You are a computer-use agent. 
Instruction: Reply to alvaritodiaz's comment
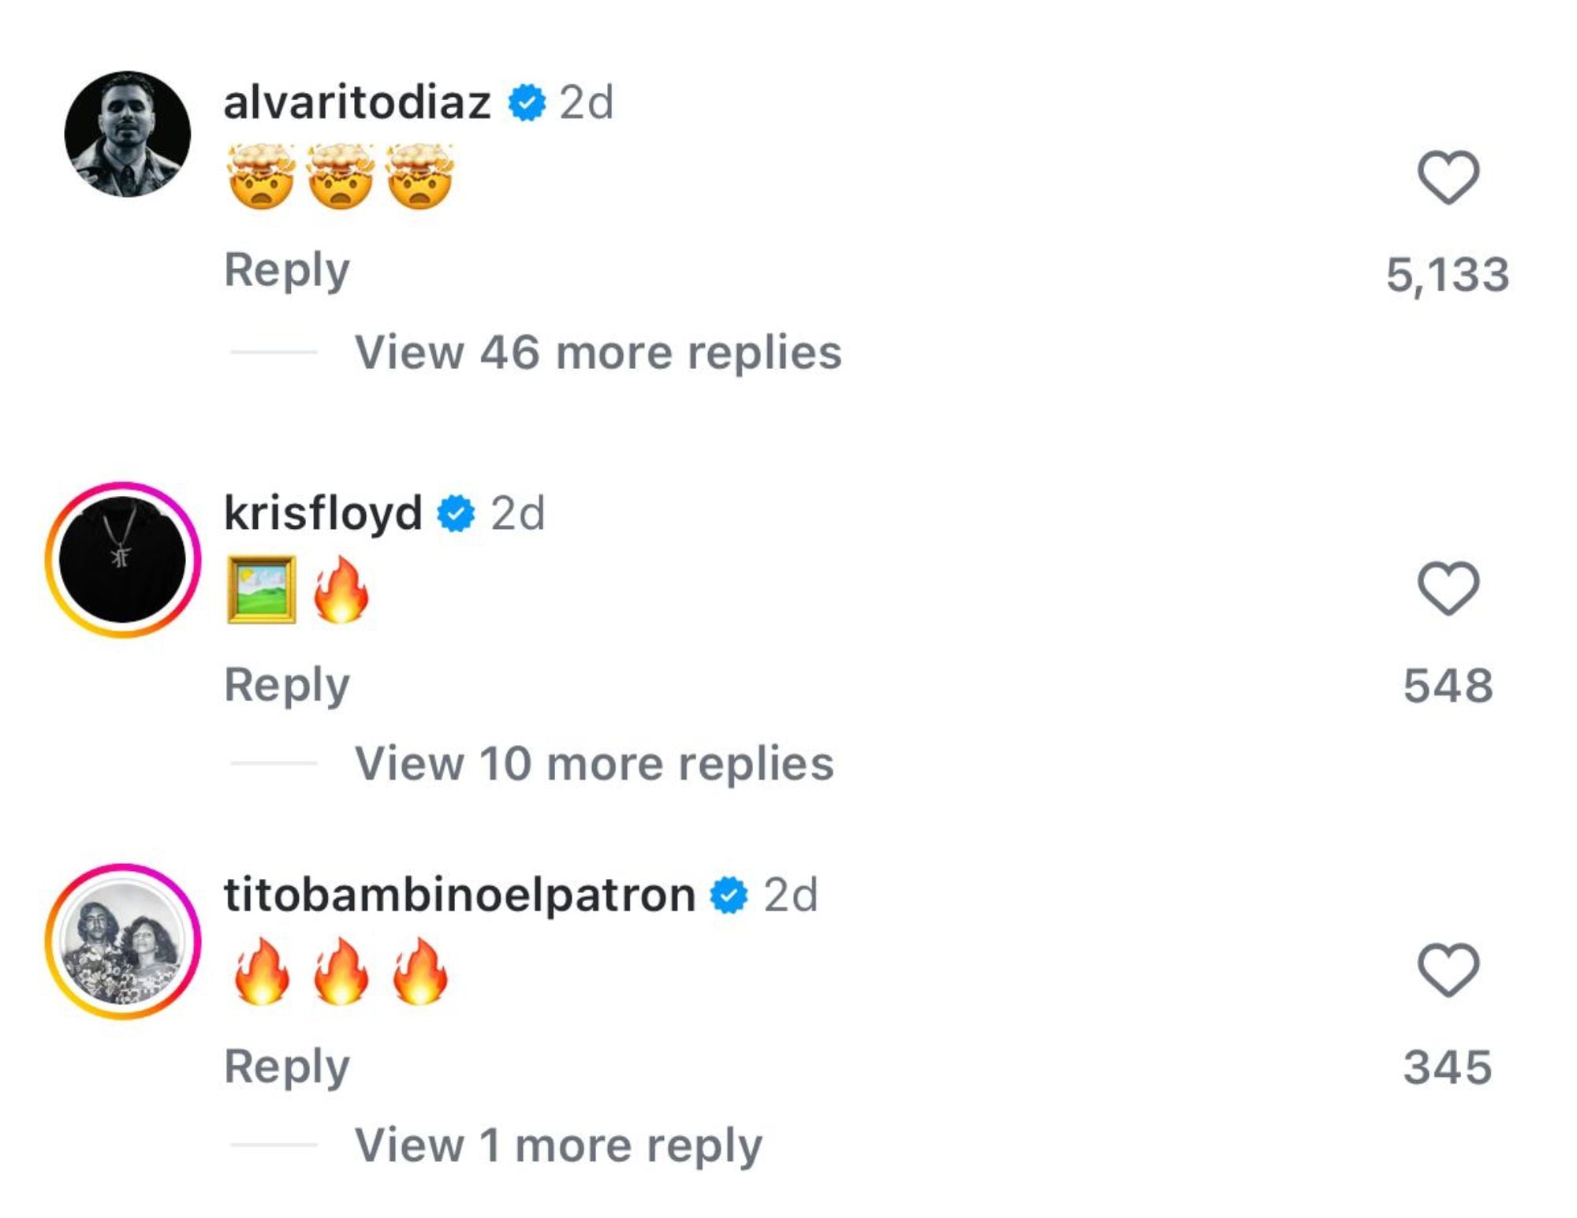click(x=287, y=270)
